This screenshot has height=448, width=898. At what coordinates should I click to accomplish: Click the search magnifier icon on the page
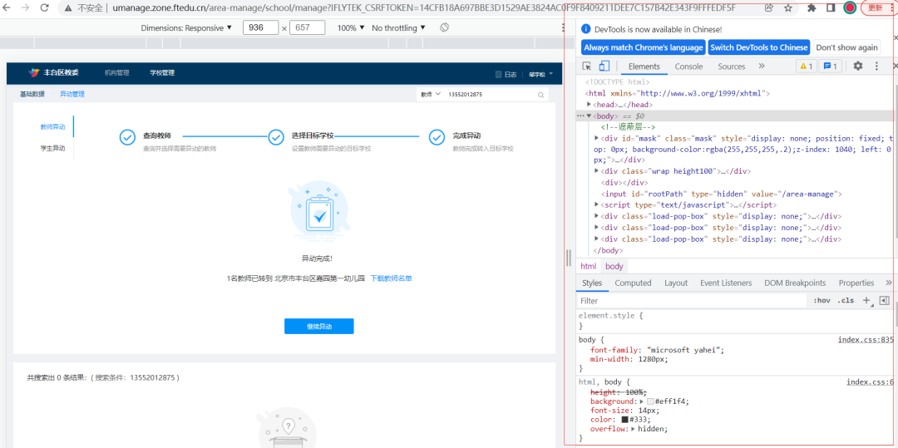pos(541,95)
